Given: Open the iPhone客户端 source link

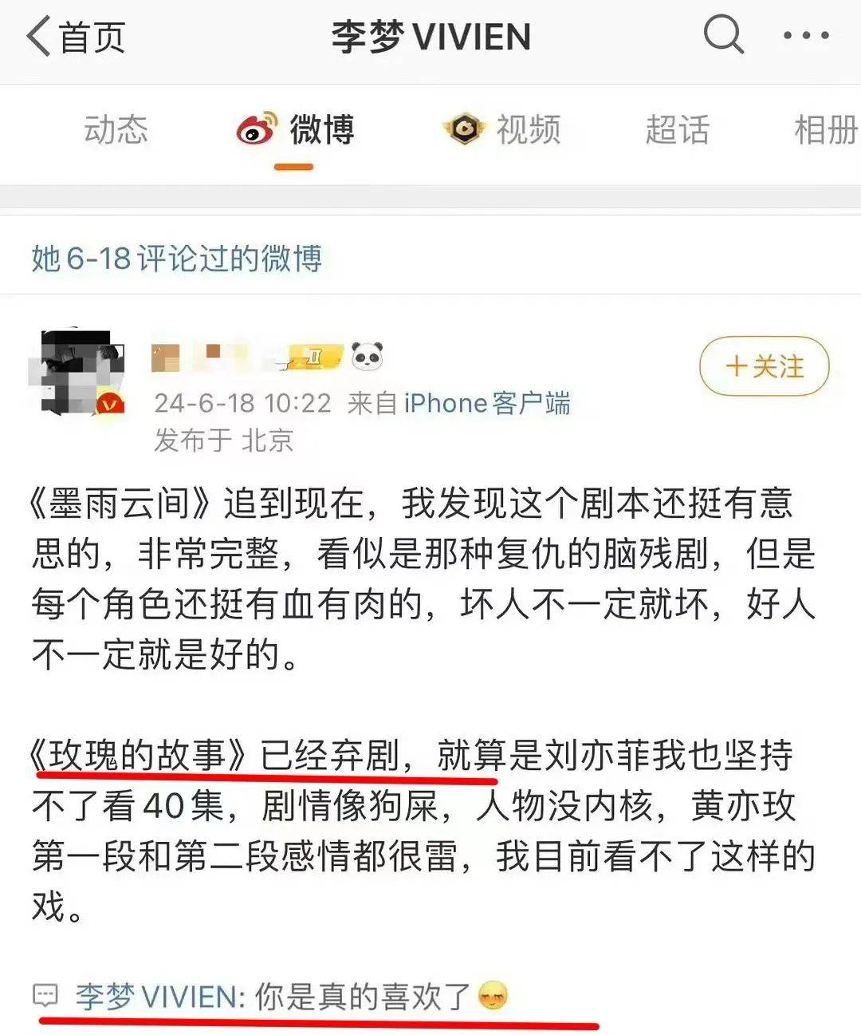Looking at the screenshot, I should point(487,403).
